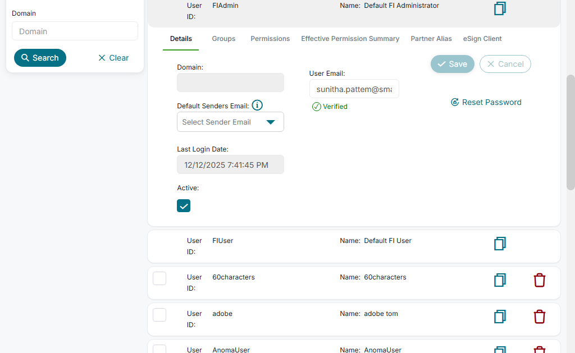Click the Search button
This screenshot has width=575, height=353.
[40, 58]
